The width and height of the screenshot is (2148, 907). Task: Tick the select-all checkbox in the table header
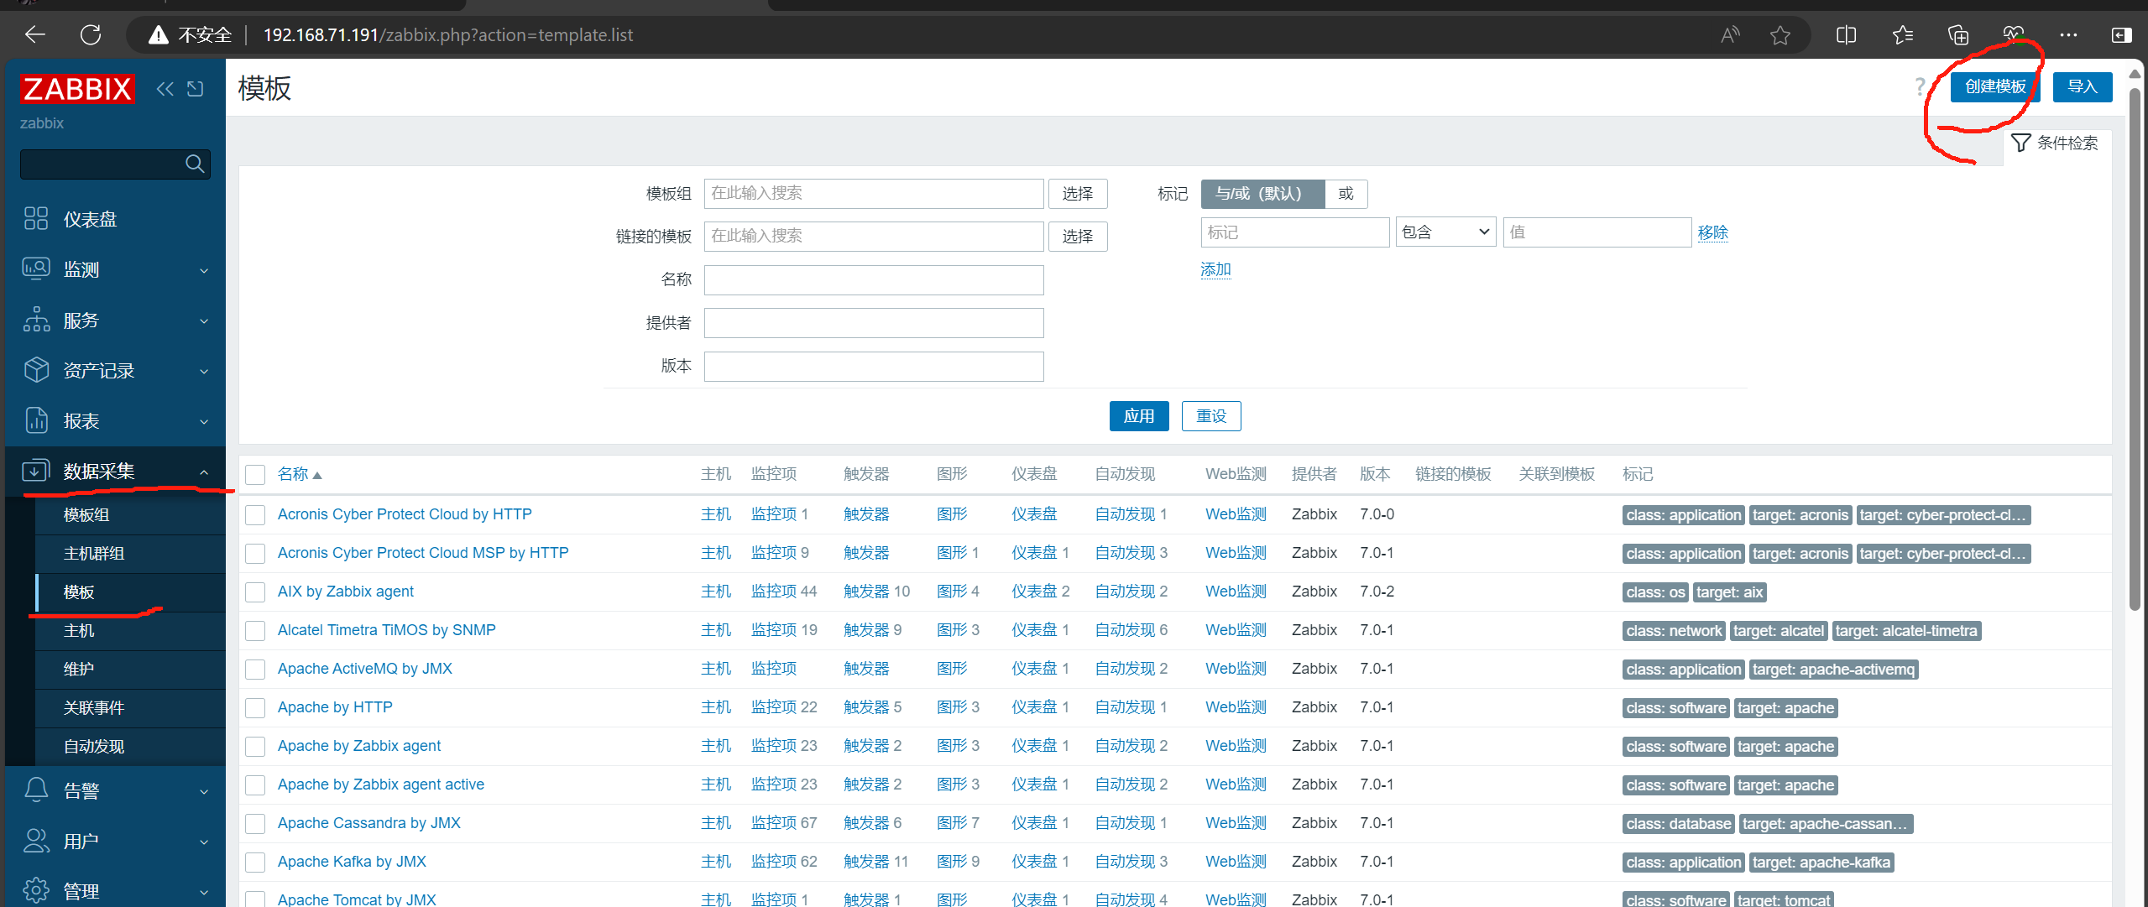(x=255, y=474)
